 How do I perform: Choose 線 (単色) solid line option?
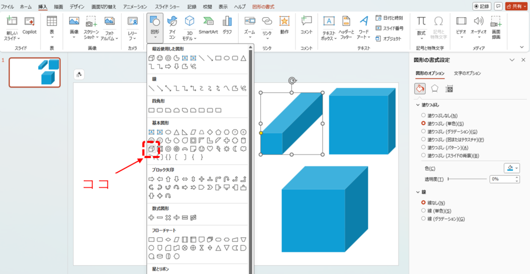424,211
